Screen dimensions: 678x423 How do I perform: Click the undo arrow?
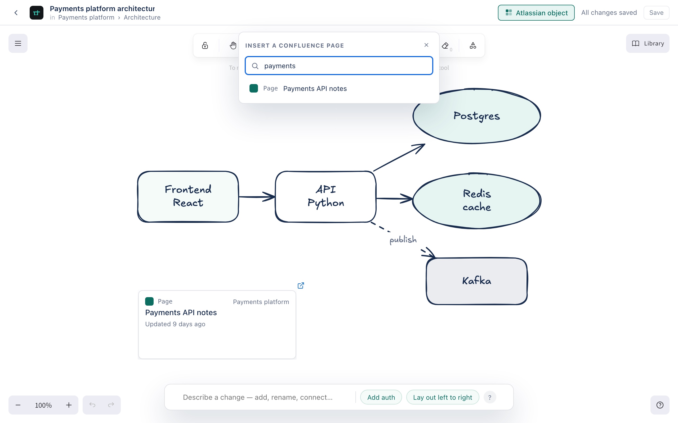[x=92, y=405]
